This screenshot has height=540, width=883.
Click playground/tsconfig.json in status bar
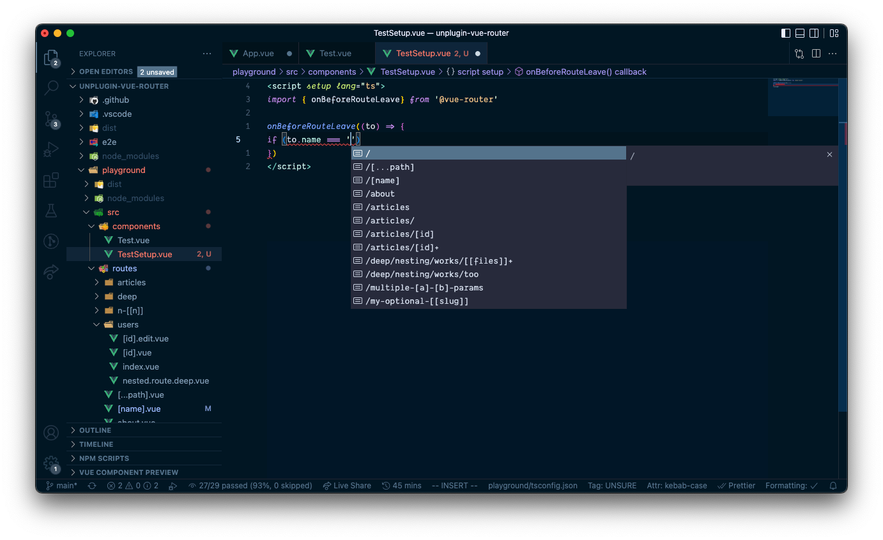533,486
